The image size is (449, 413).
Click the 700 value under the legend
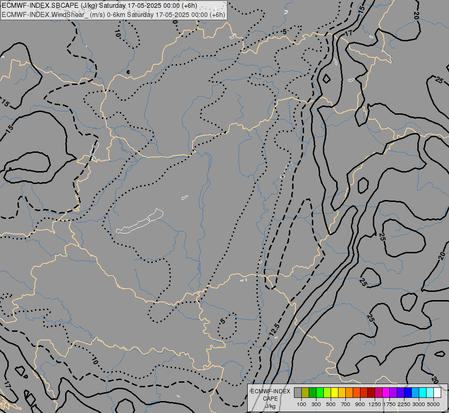coord(346,404)
